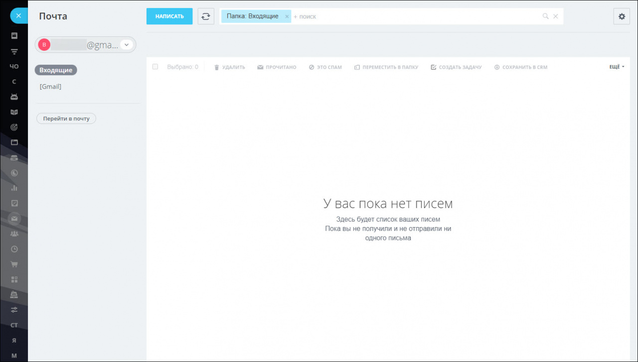Click the open book icon in sidebar
The image size is (638, 362).
(x=14, y=112)
